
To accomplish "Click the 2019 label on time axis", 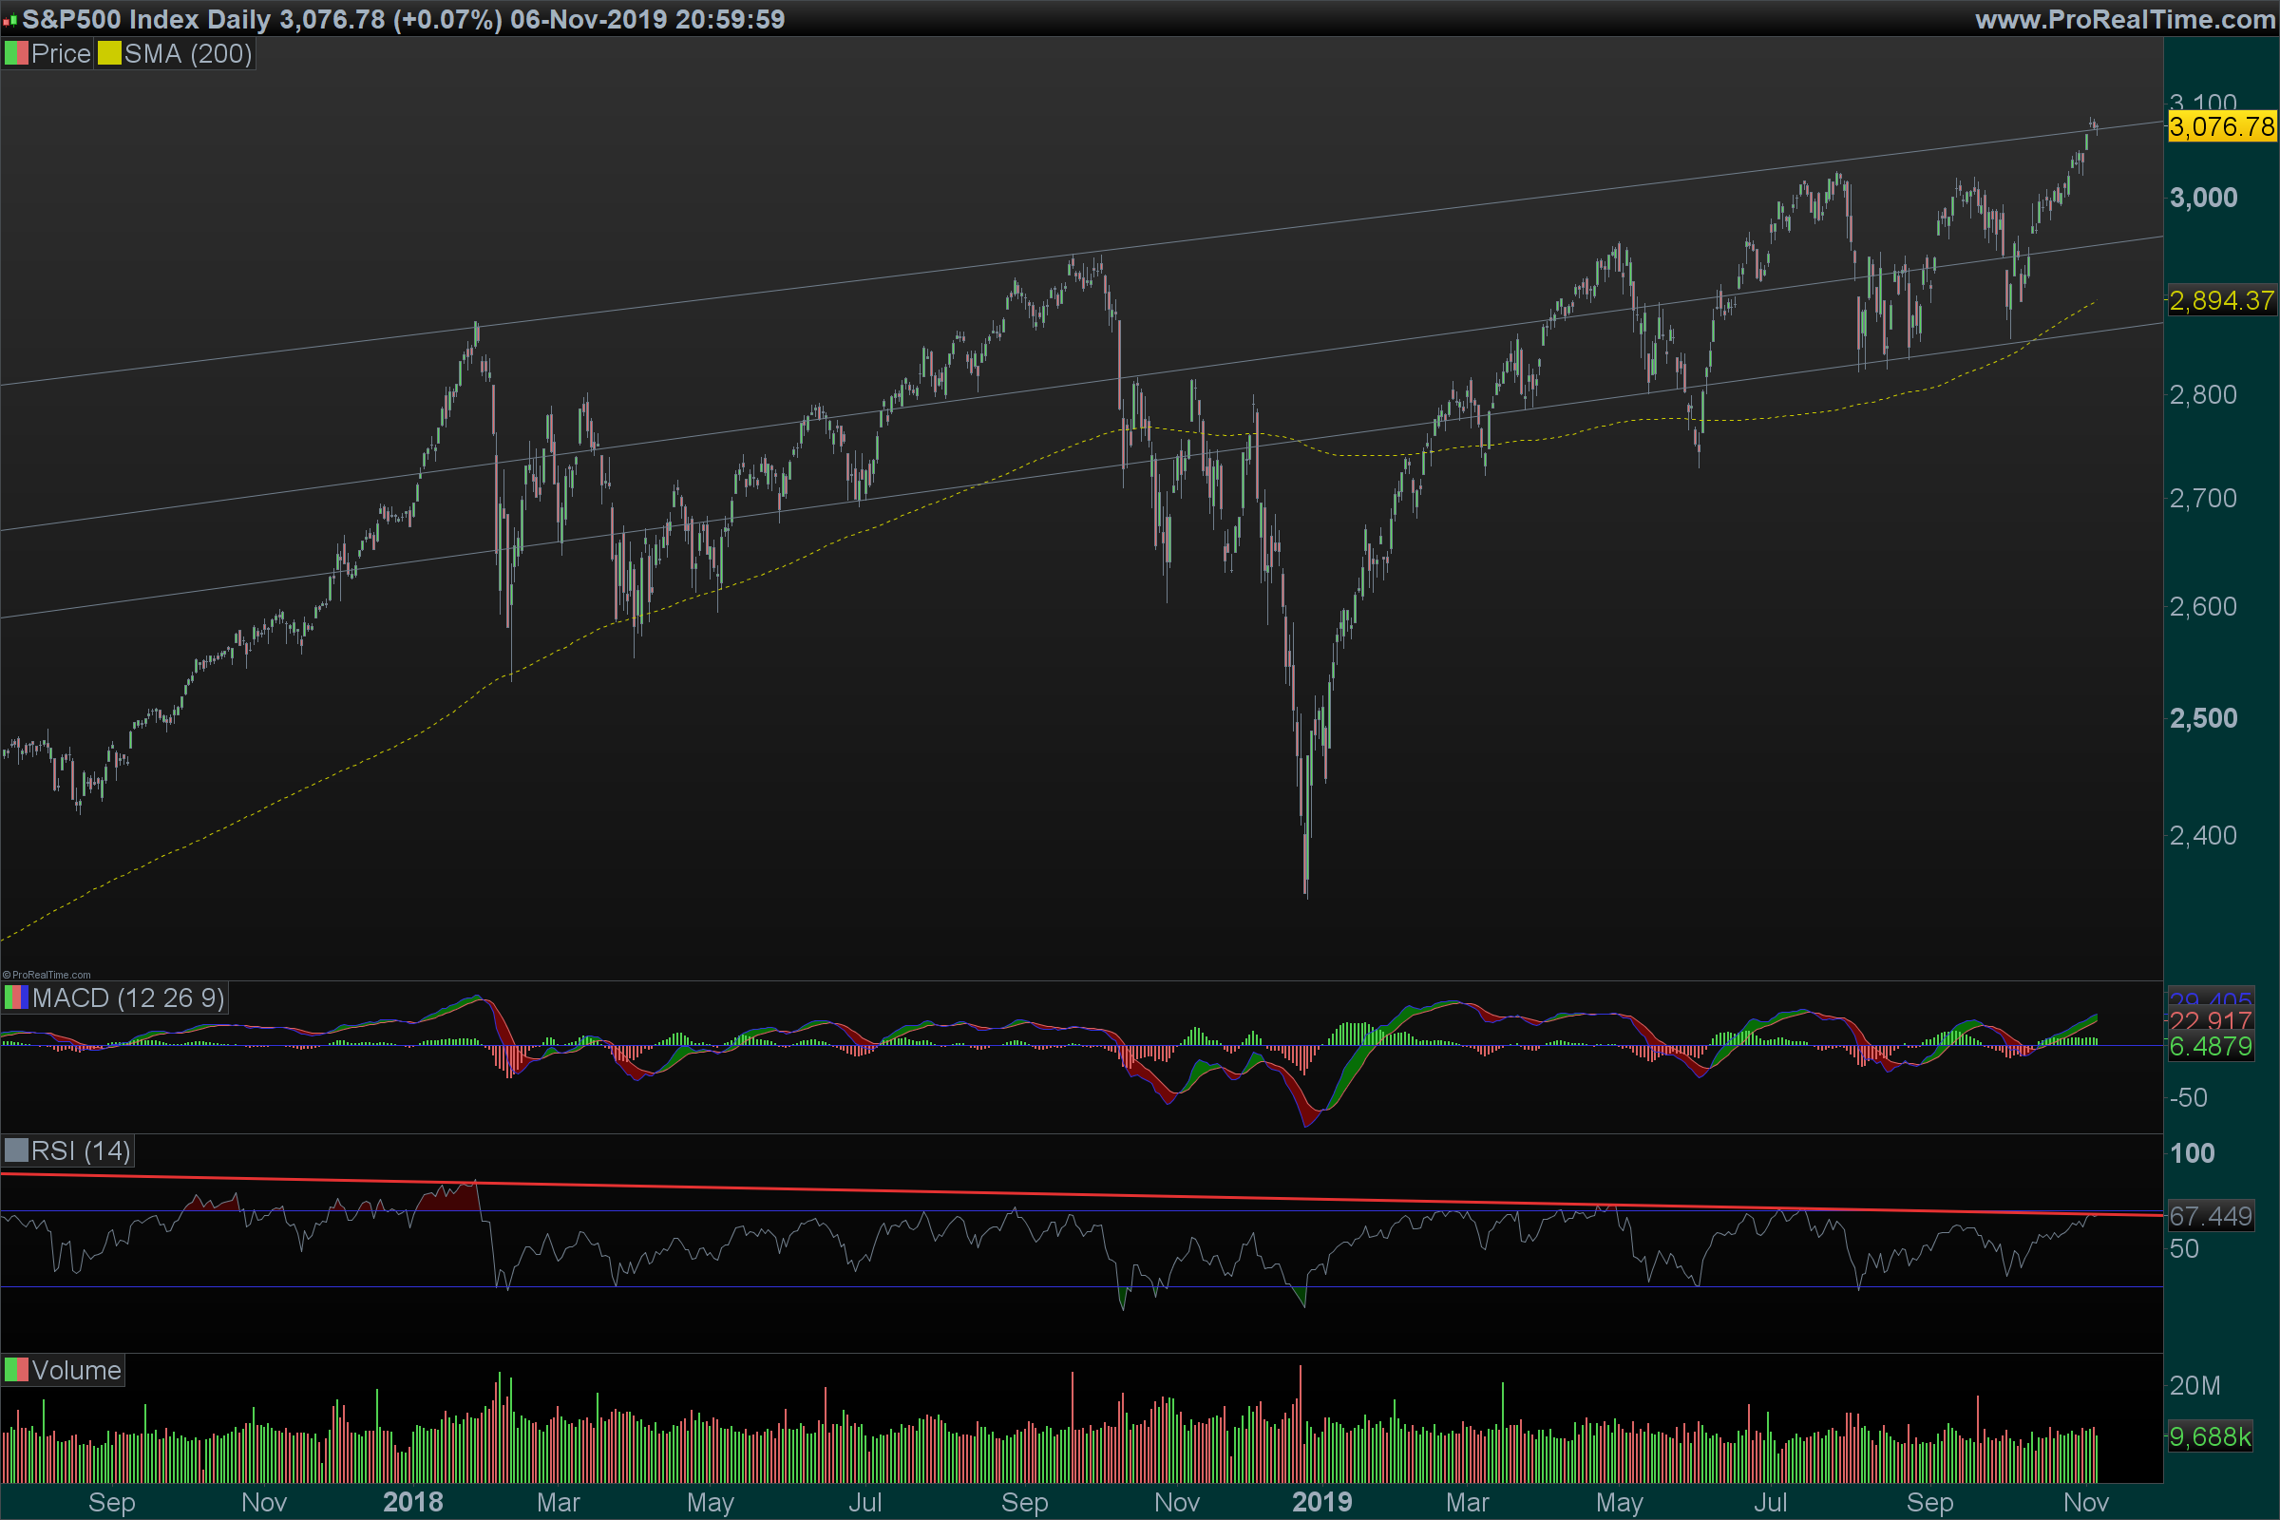I will tap(1322, 1502).
